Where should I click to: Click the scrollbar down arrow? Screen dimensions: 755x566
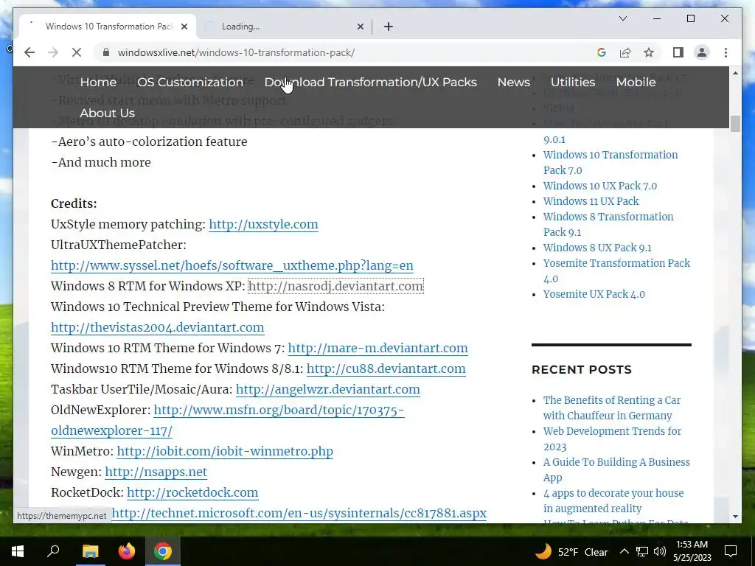click(x=735, y=517)
